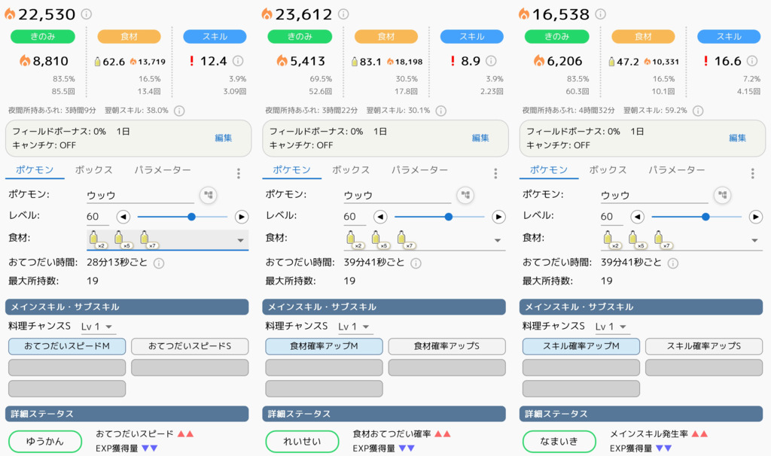Select ポケモン tab in first panel

click(x=35, y=170)
